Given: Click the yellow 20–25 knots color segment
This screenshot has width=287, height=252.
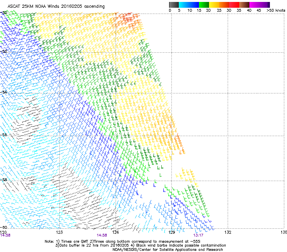Looking at the screenshot, I should (x=214, y=5).
